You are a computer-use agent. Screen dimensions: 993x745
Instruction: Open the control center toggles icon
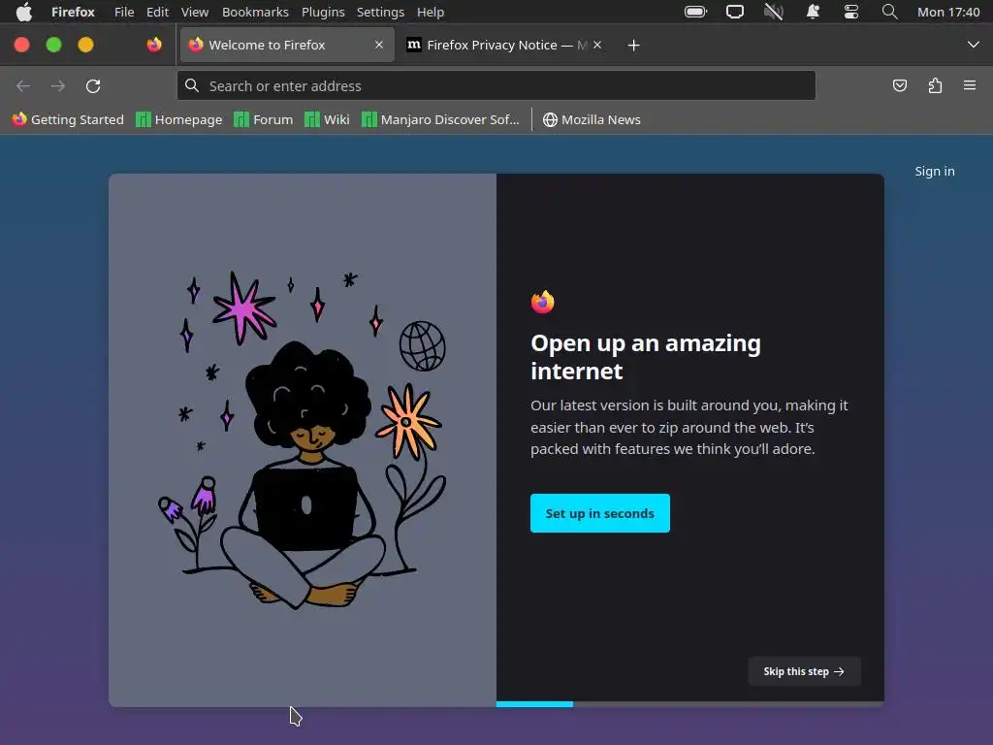pyautogui.click(x=851, y=12)
